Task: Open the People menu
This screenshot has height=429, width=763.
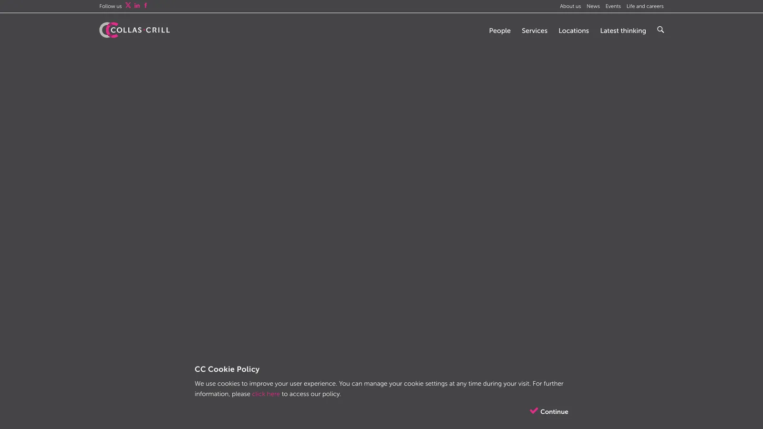Action: tap(500, 31)
